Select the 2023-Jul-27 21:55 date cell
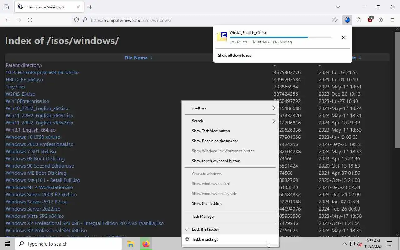 pos(338,72)
